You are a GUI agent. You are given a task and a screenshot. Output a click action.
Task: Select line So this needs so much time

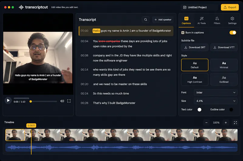[111, 94]
